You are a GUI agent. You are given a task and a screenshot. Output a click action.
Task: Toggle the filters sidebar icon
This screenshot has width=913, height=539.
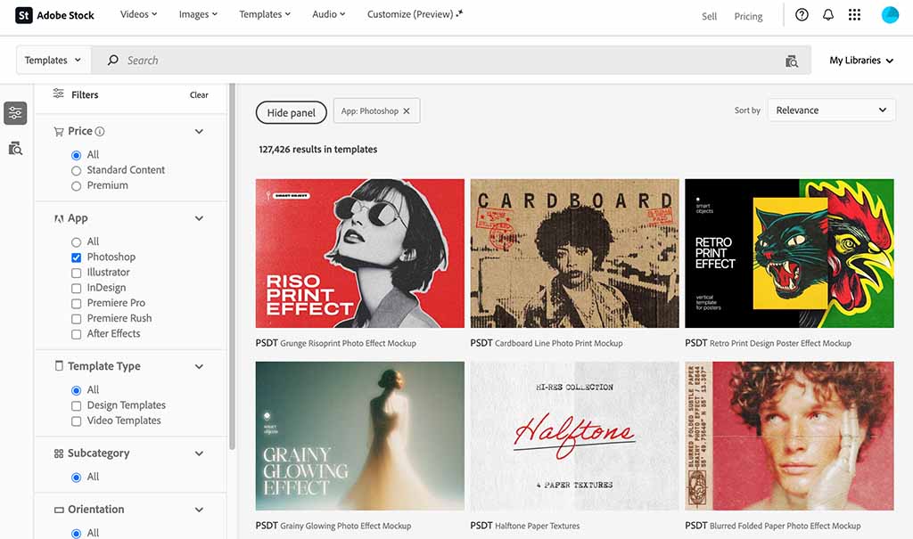(15, 113)
